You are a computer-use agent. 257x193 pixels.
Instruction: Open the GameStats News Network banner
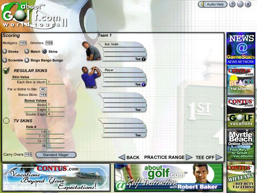[240, 48]
